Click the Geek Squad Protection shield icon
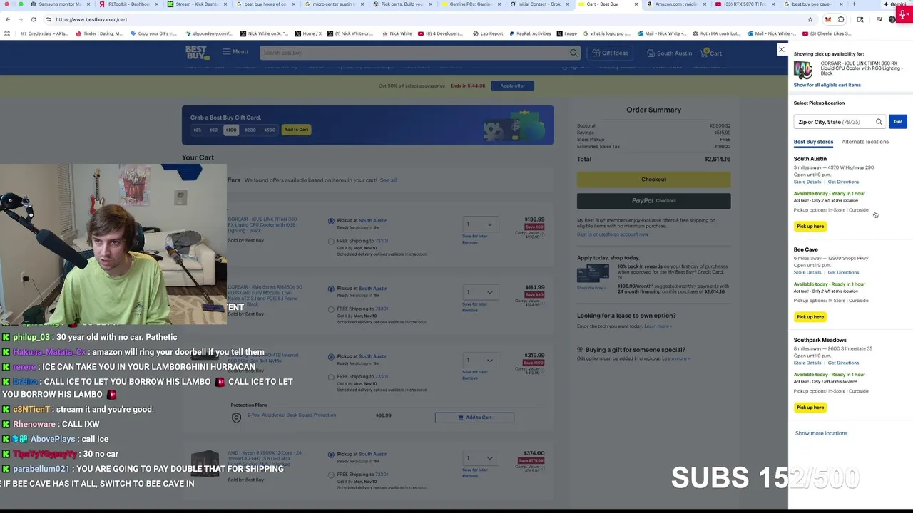The height and width of the screenshot is (513, 913). (x=236, y=418)
